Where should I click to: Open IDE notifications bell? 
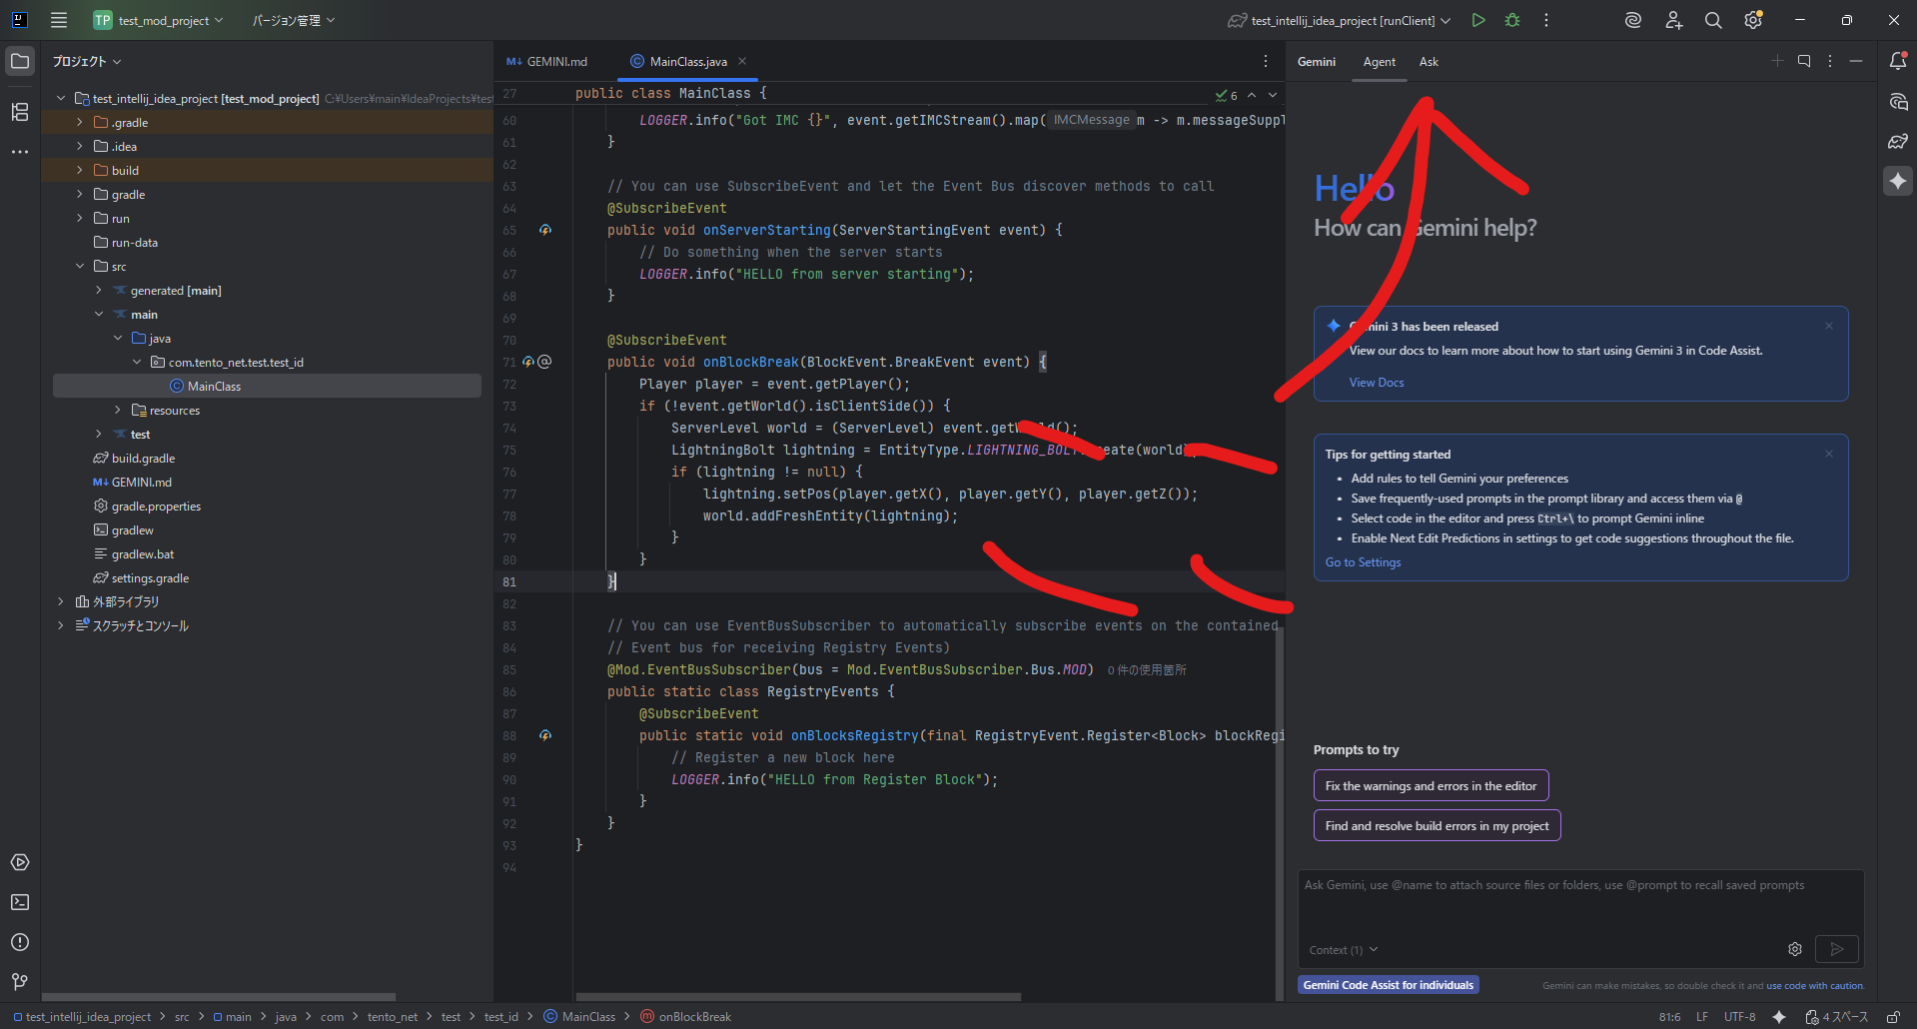(1897, 61)
